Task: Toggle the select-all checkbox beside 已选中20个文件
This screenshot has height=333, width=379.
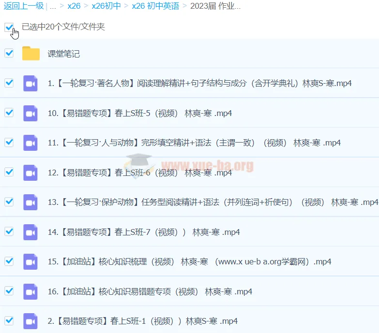Action: coord(9,27)
